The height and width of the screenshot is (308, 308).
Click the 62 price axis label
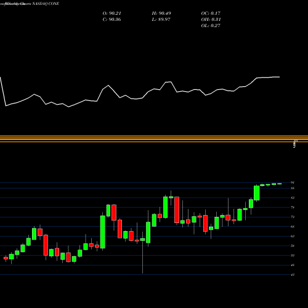click(293, 236)
